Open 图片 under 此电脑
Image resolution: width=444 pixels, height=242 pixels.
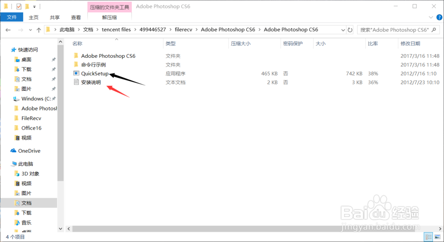click(x=26, y=193)
